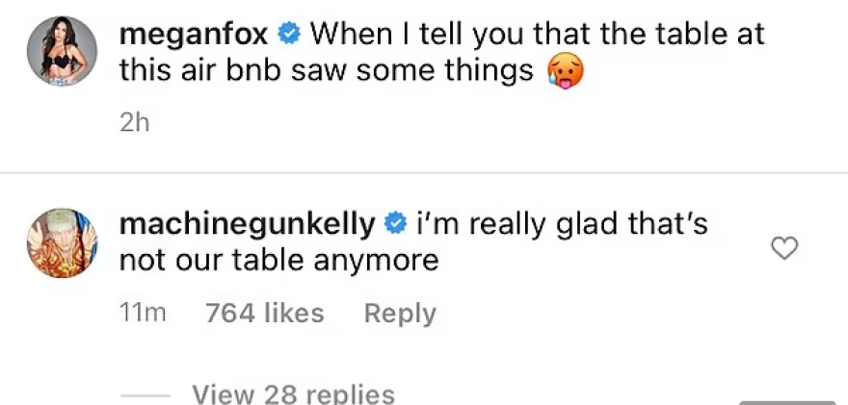Click the 2h timestamp under the caption

coord(134,123)
